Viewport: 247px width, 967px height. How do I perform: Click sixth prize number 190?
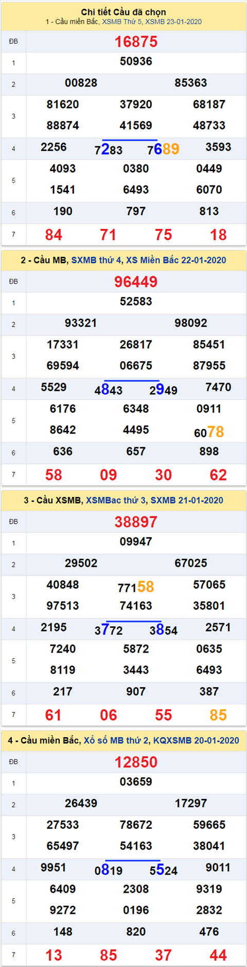click(63, 211)
